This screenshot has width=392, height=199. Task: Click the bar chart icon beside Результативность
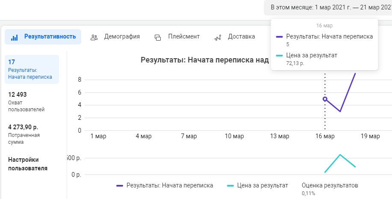pos(15,38)
